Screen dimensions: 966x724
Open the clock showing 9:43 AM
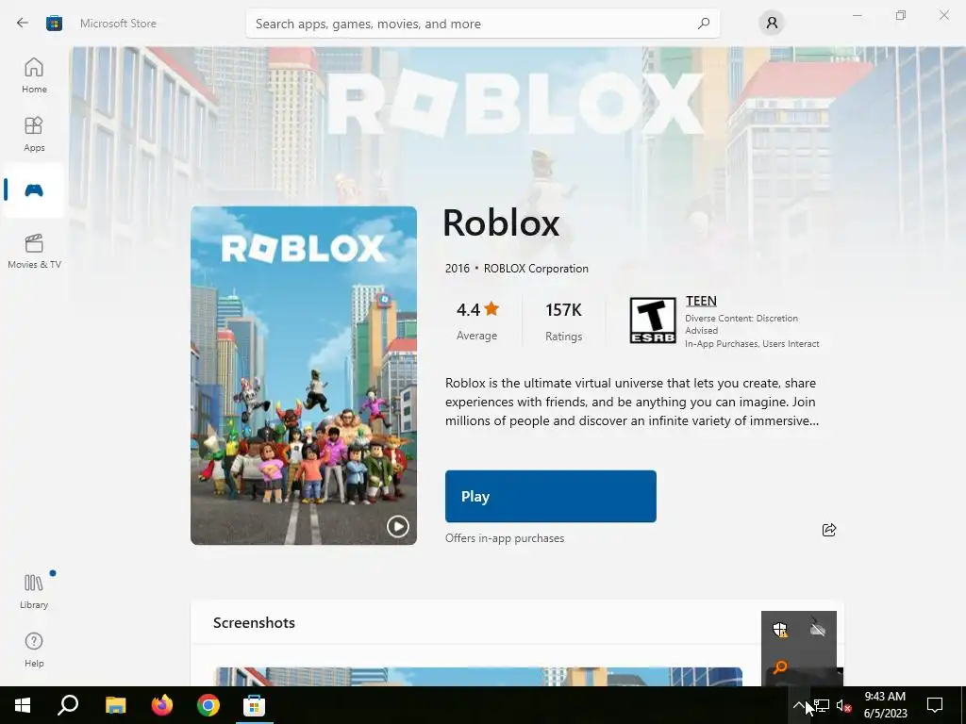pos(885,705)
